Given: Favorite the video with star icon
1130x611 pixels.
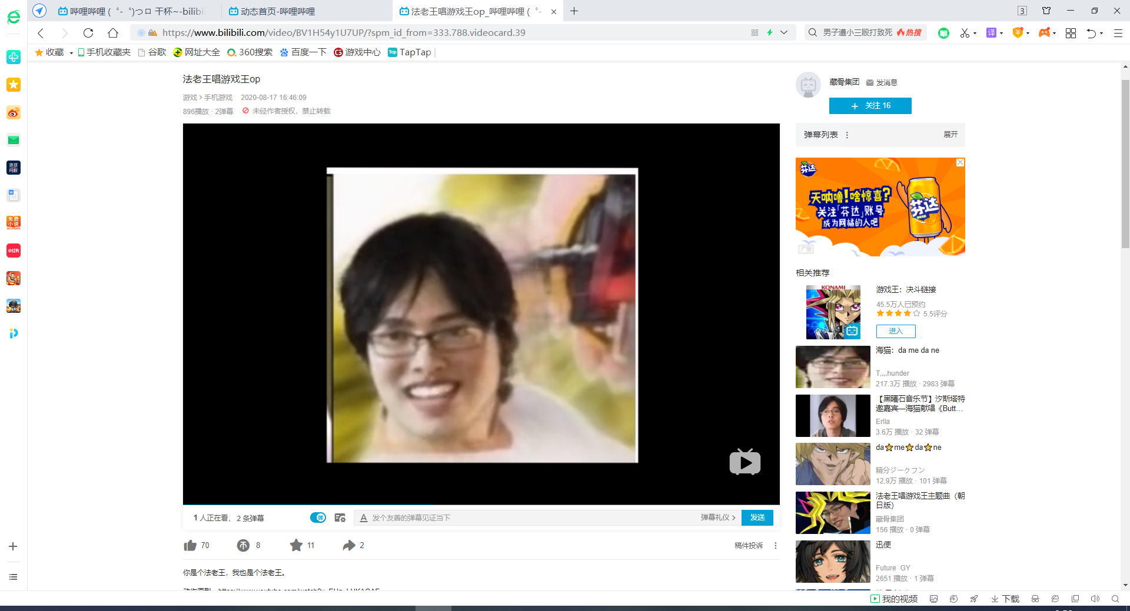Looking at the screenshot, I should point(296,546).
